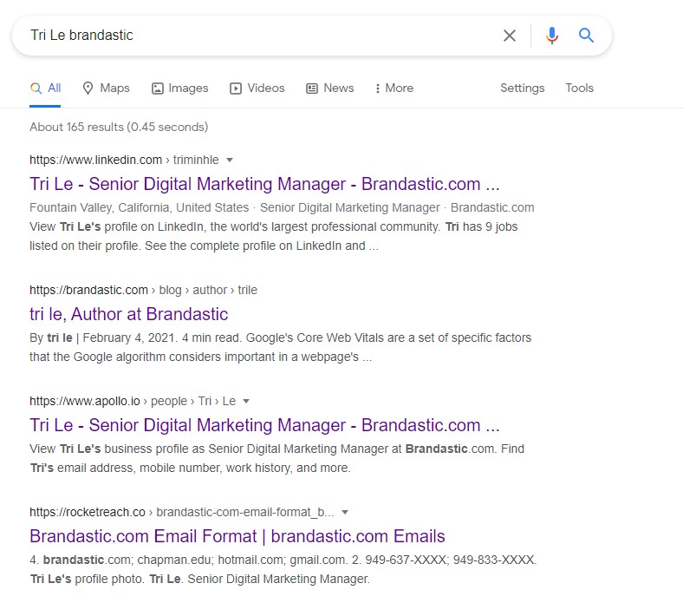This screenshot has width=683, height=603.
Task: Click the News newspaper icon
Action: coord(312,88)
